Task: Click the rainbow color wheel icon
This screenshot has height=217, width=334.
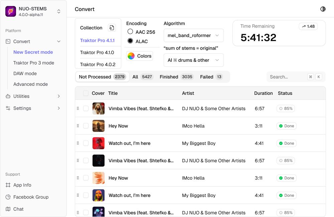Action: tap(131, 56)
